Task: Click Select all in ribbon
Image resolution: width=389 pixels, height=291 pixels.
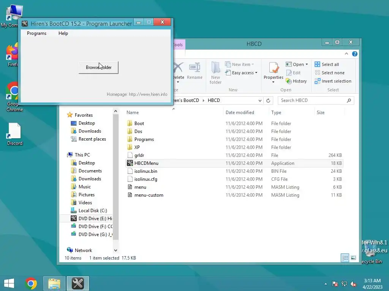Action: point(327,64)
